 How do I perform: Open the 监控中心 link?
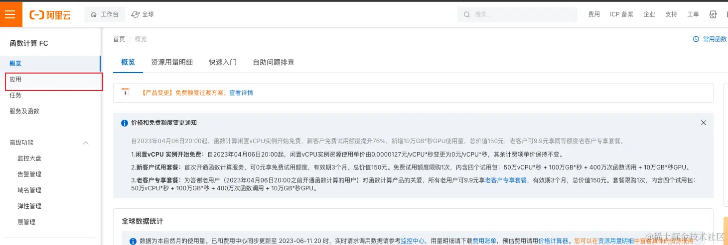click(413, 241)
